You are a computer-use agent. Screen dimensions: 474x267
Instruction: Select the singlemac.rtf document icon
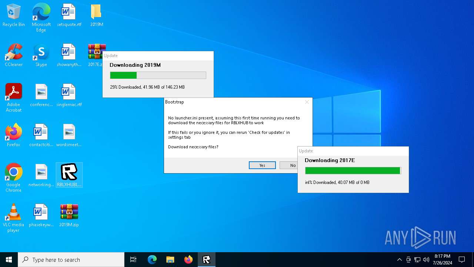tap(69, 95)
